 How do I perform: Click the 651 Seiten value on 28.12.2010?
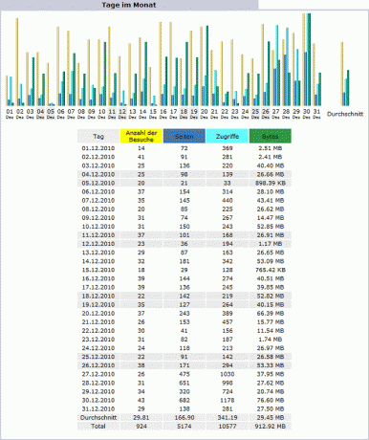[184, 383]
